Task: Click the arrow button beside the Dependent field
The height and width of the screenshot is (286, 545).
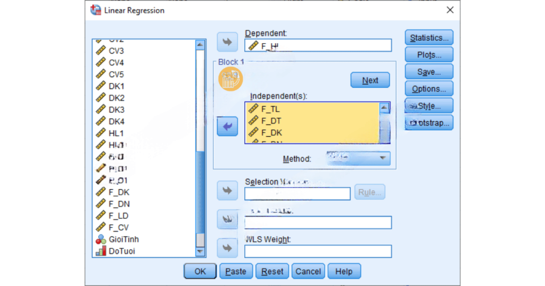Action: 227,43
